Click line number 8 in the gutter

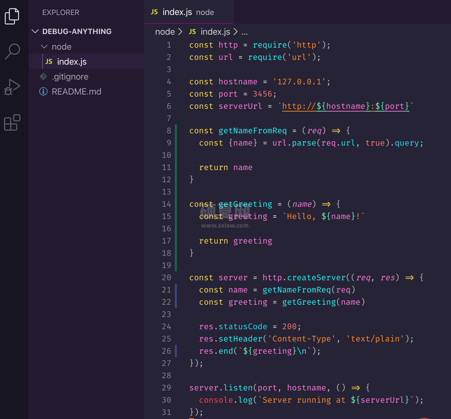pyautogui.click(x=169, y=131)
